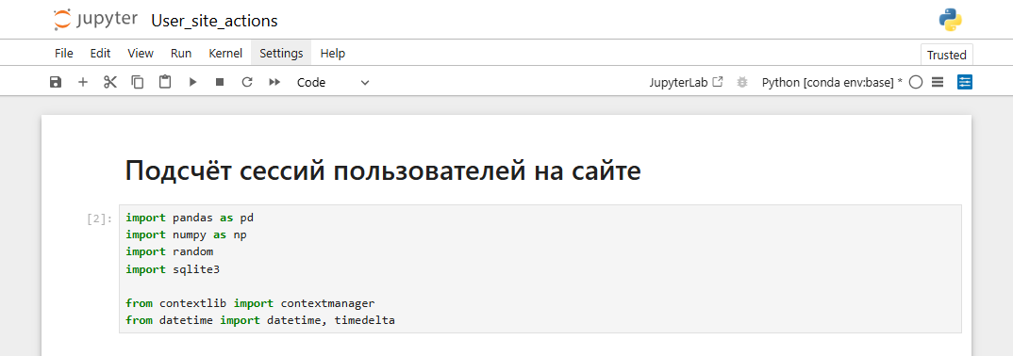Screen dimensions: 1013x356
Task: Open the Help menu
Action: tap(333, 54)
